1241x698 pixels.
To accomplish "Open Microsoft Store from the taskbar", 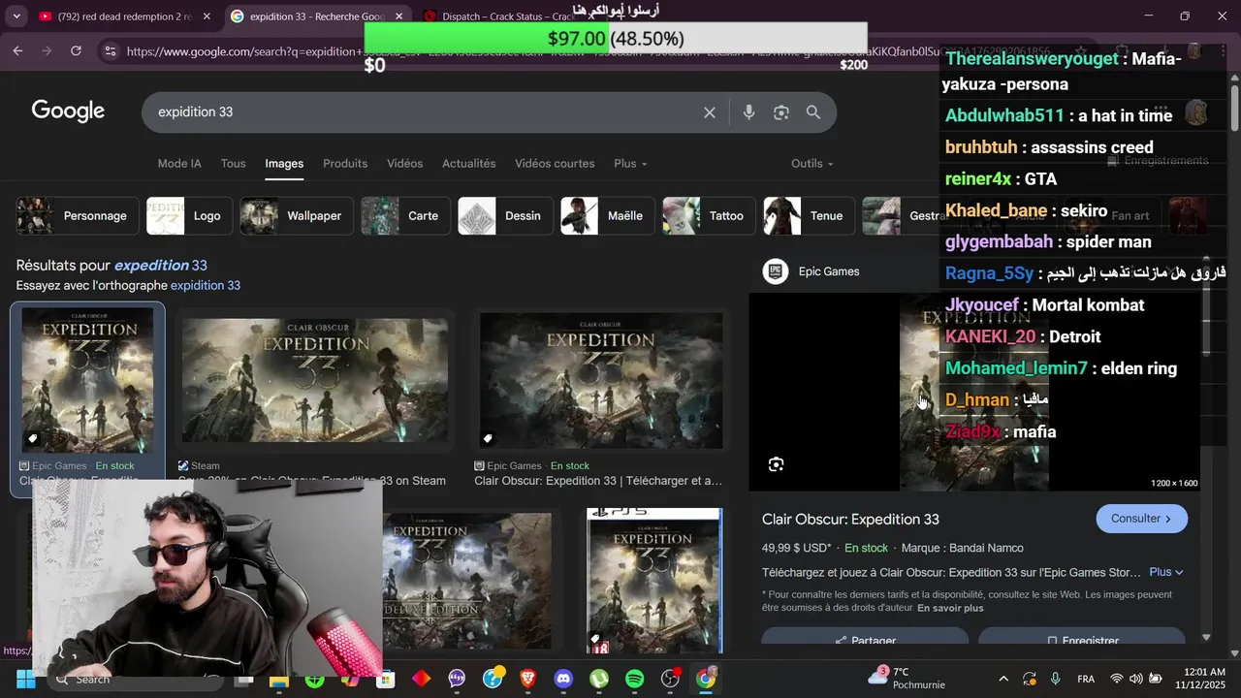I will point(386,679).
